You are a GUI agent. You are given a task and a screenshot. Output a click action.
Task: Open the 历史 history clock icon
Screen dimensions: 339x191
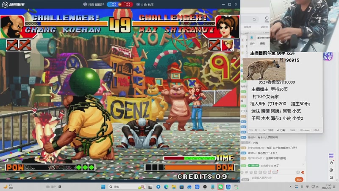tap(267, 19)
